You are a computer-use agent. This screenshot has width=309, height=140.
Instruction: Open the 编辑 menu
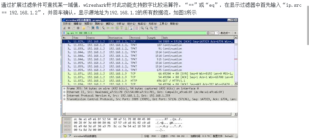pyautogui.click(x=78, y=24)
